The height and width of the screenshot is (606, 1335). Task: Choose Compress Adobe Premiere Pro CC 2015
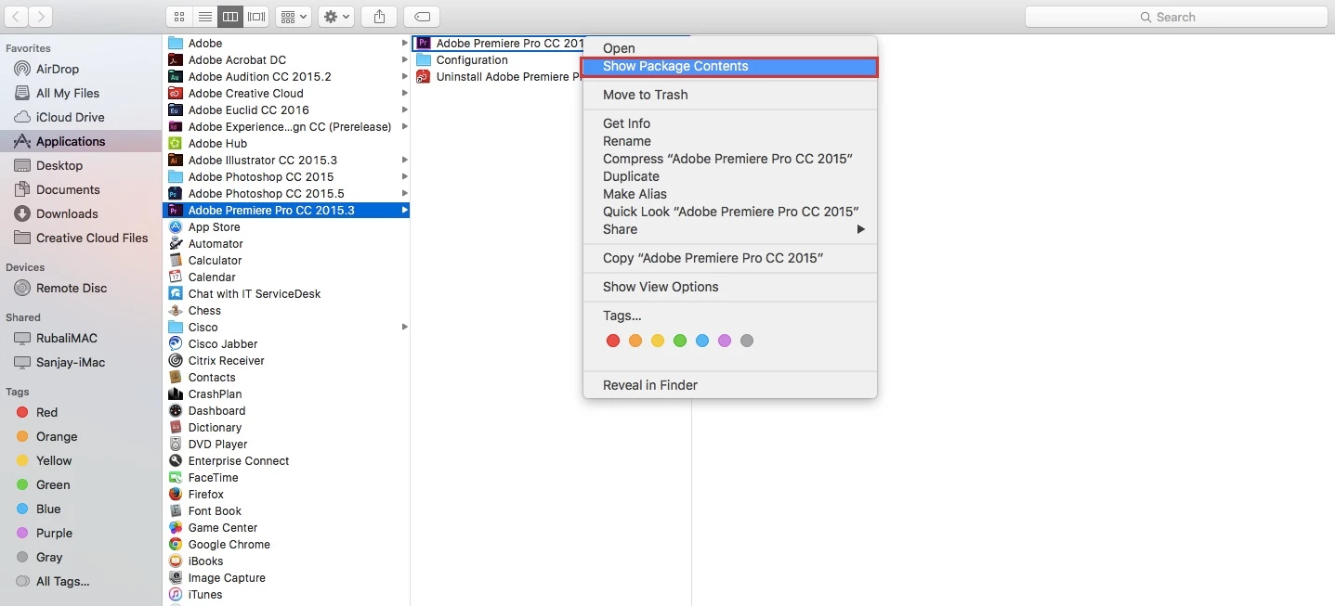click(x=729, y=159)
